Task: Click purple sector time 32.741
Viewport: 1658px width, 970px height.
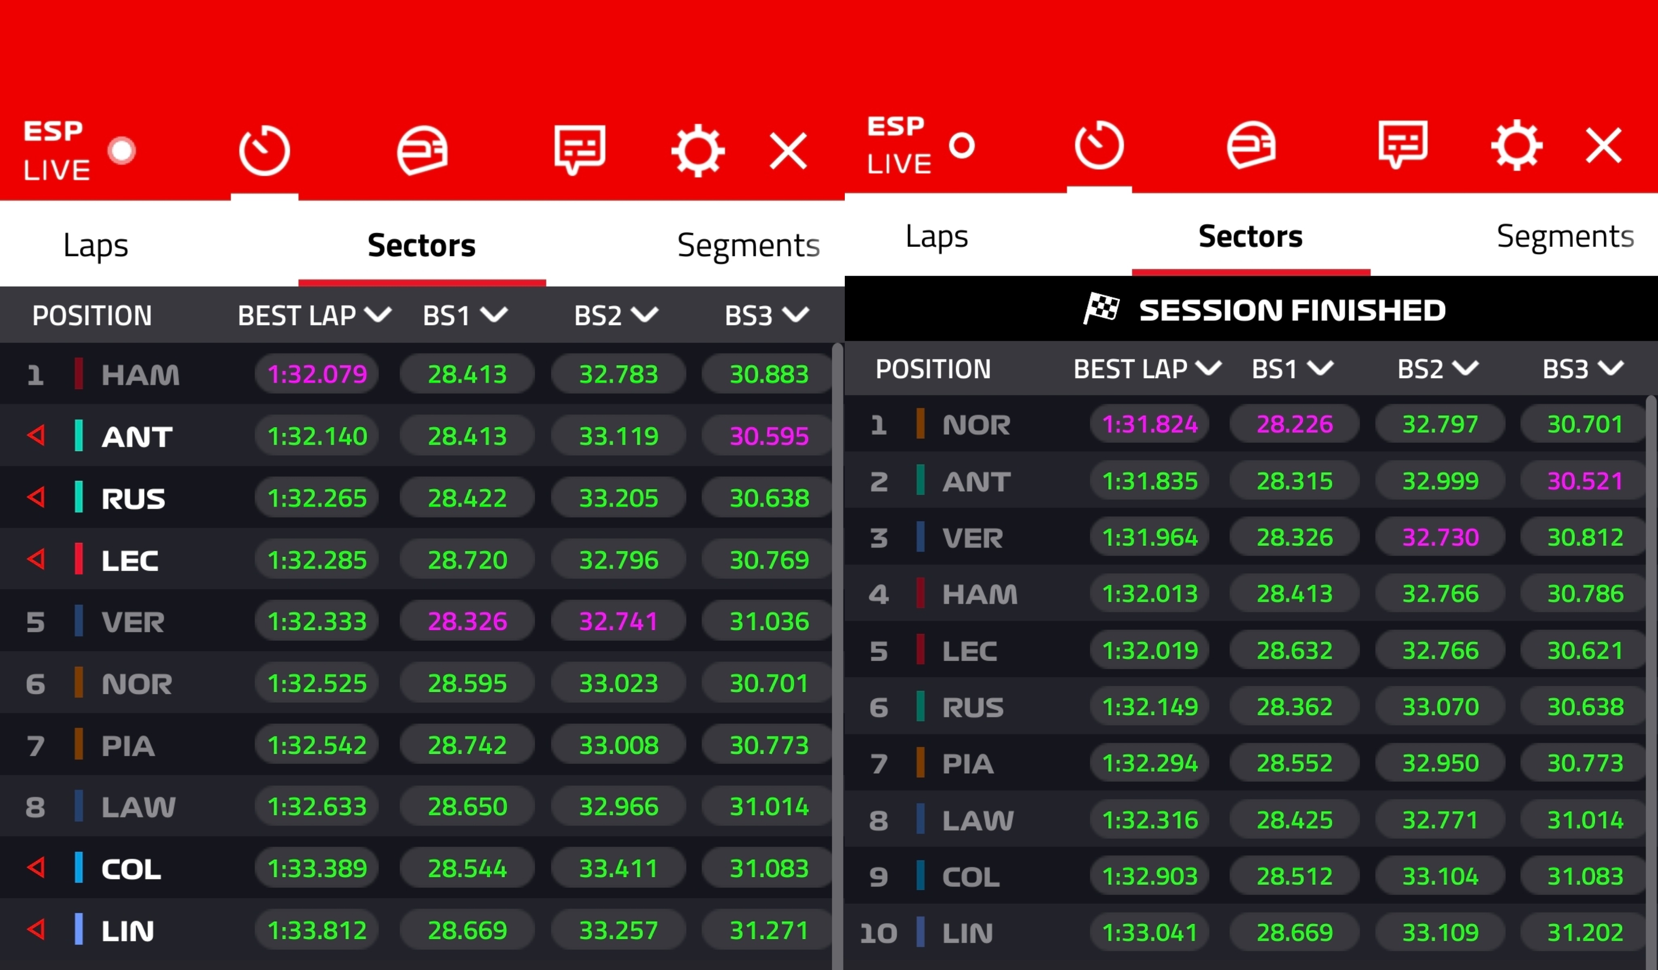Action: [619, 621]
